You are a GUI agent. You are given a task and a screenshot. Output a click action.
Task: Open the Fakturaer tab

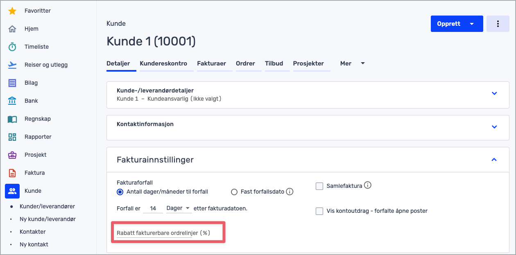211,64
